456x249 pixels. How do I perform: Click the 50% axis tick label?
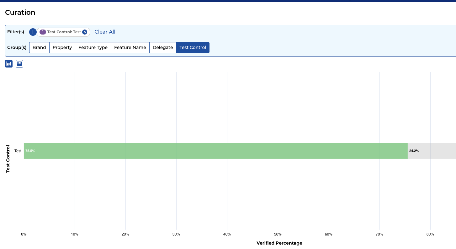[x=278, y=234]
